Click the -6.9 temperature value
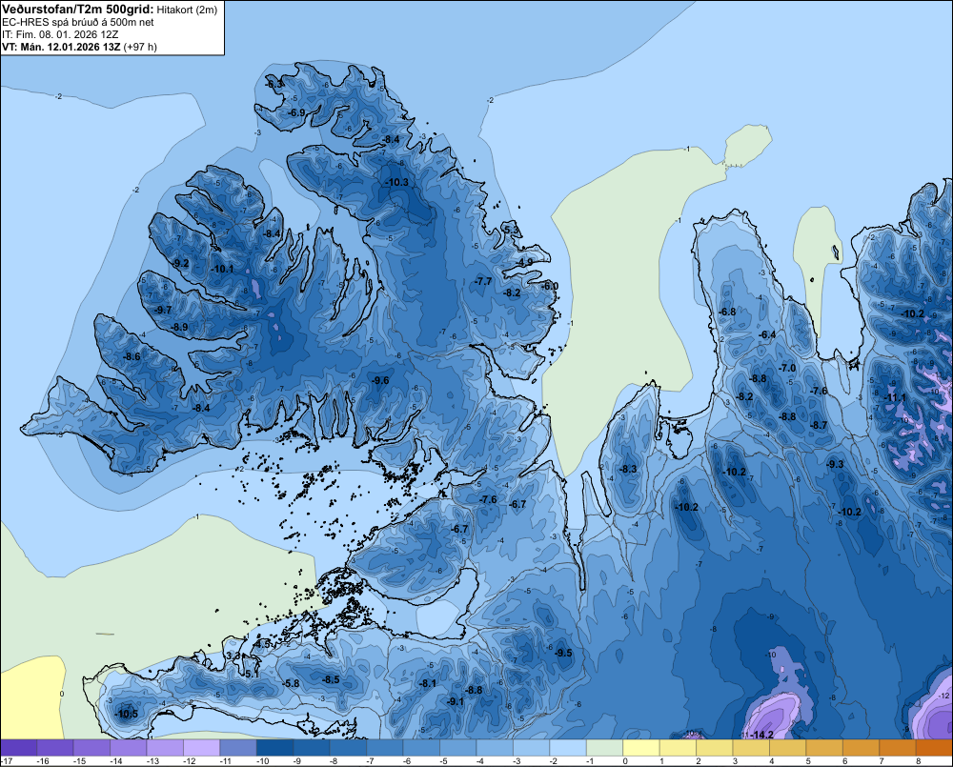The width and height of the screenshot is (953, 767). point(296,113)
